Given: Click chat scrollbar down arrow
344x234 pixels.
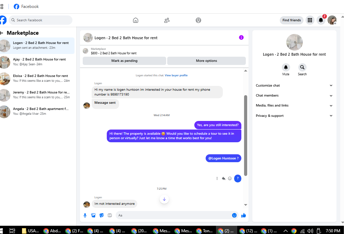Looking at the screenshot, I should coord(245,205).
